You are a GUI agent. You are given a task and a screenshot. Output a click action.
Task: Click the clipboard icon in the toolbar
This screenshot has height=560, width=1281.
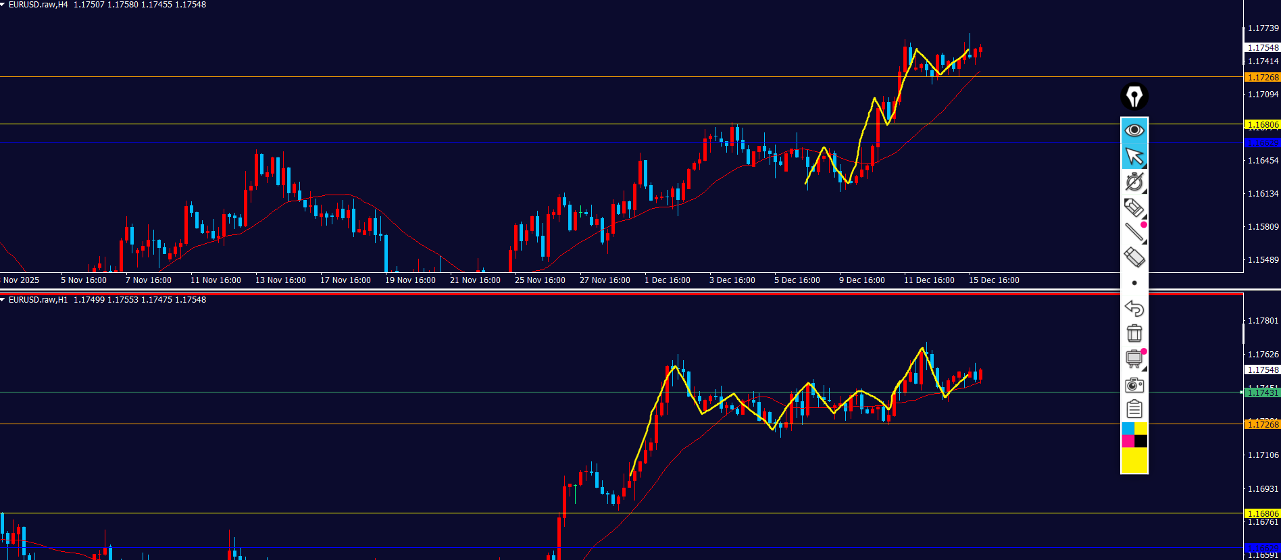coord(1134,409)
